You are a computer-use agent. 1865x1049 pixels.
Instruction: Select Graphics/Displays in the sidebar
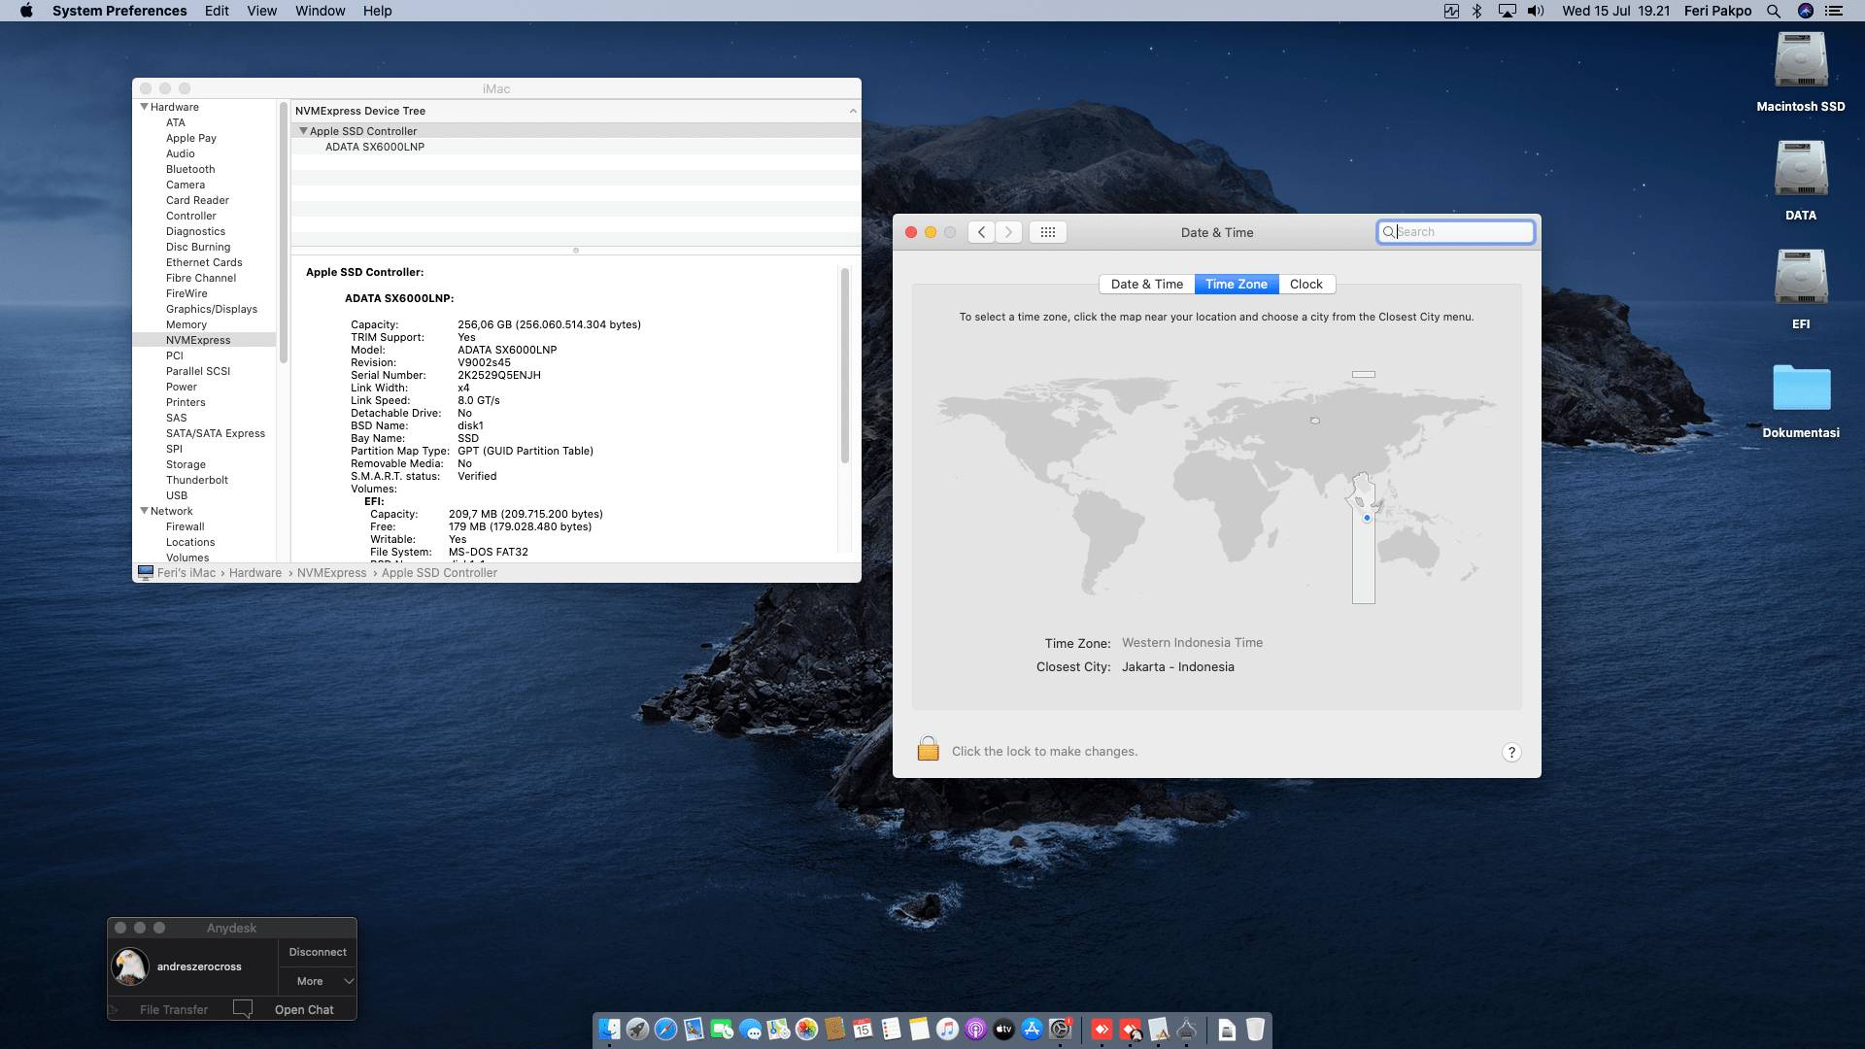(x=212, y=309)
